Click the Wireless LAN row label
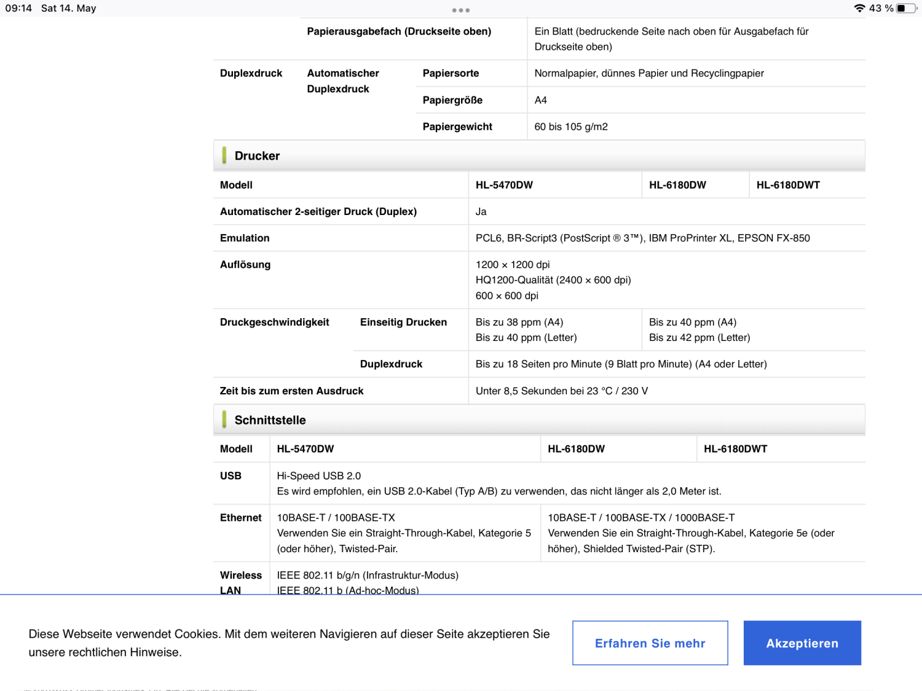922x691 pixels. click(x=240, y=582)
